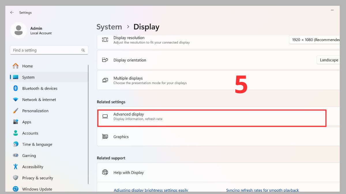Image resolution: width=346 pixels, height=194 pixels.
Task: Click the System monitor icon in sidebar
Action: click(16, 77)
